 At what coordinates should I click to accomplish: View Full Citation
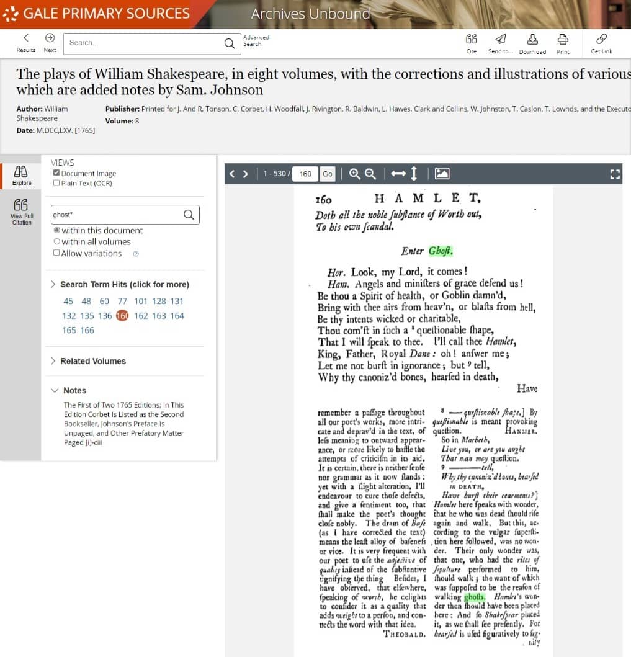(21, 212)
